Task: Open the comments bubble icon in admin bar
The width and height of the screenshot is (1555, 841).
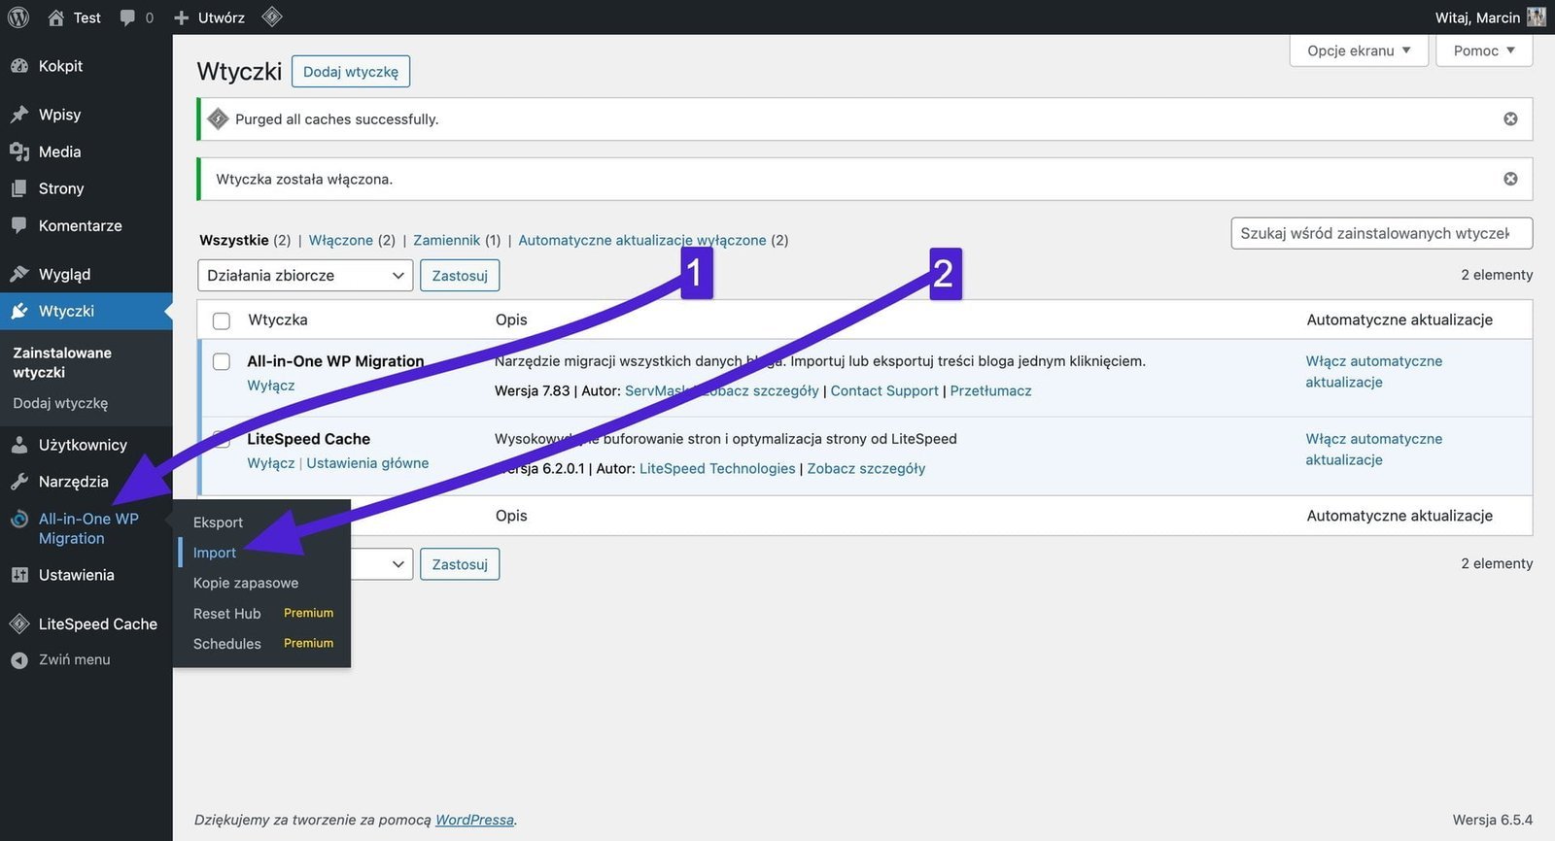Action: tap(127, 17)
